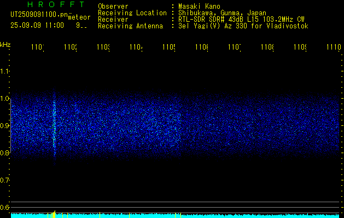Click the 1.0 frequency axis label
Viewport: 344px width, 218px height.
tap(4, 99)
